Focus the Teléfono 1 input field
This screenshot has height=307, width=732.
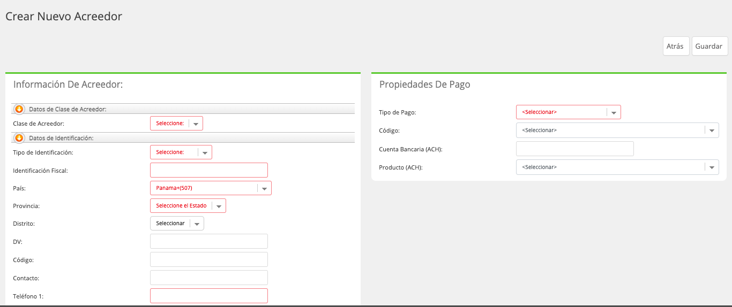(209, 296)
